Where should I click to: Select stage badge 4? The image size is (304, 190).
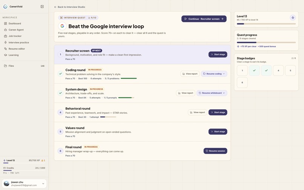click(x=278, y=70)
